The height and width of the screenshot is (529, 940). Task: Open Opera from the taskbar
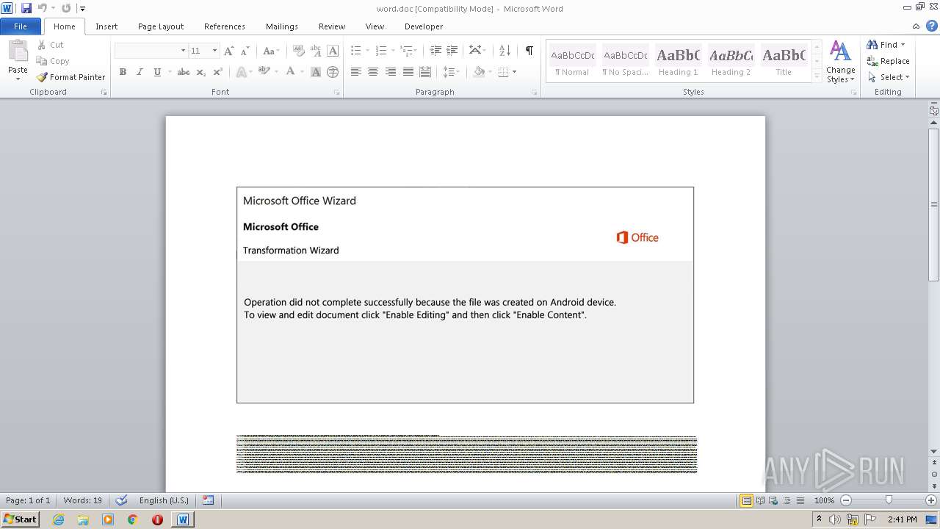point(157,519)
